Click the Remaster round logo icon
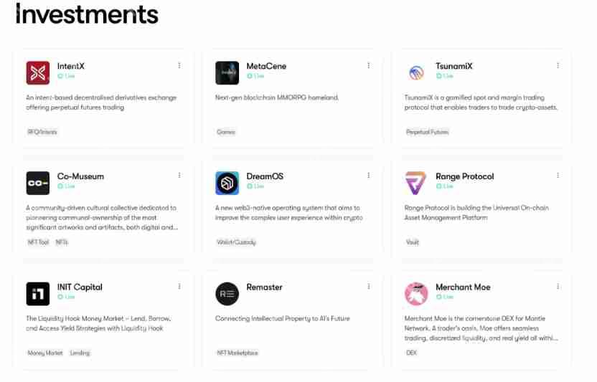Viewport: 597px width, 382px height. click(227, 293)
